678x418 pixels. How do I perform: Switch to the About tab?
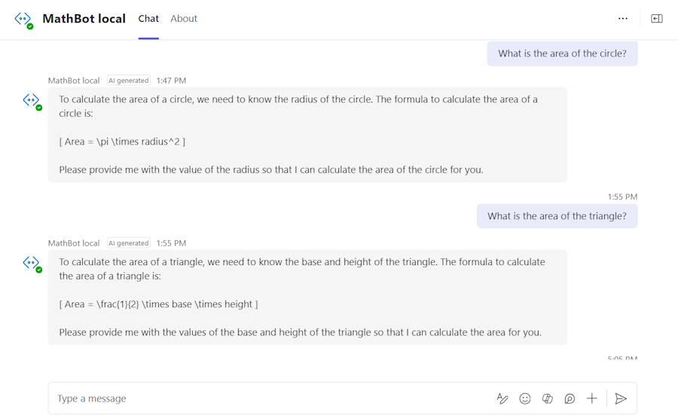click(x=184, y=19)
